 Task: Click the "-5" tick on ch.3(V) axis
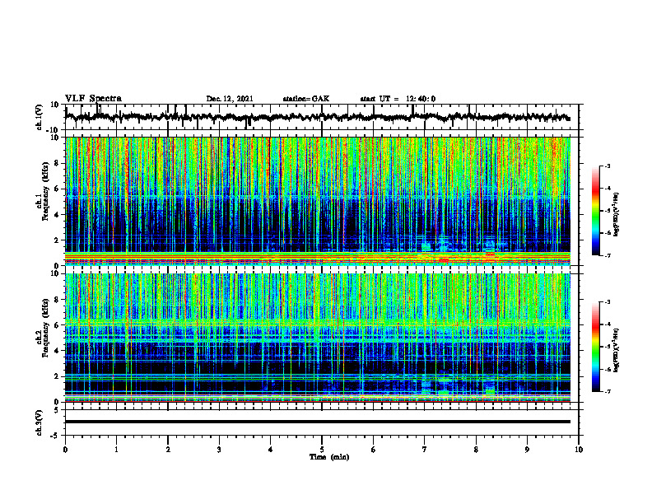pyautogui.click(x=56, y=436)
